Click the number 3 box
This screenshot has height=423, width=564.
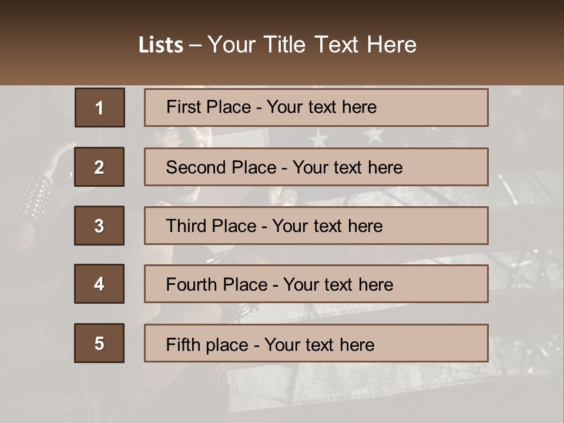tap(99, 226)
